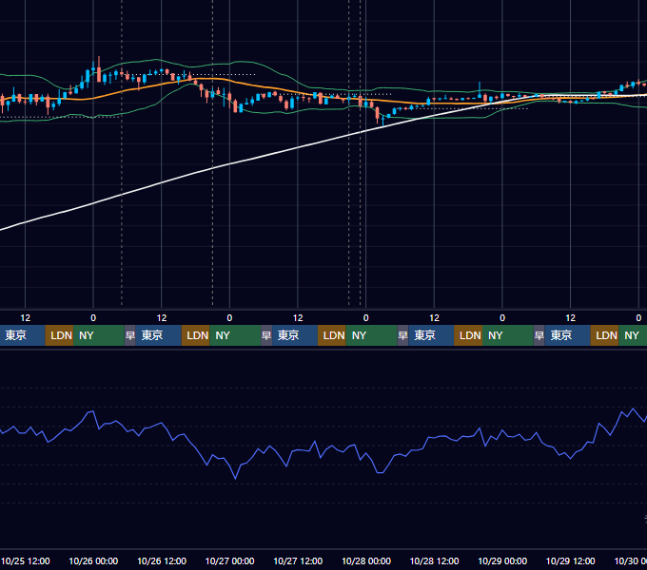Select the 東京 session block above 10/27 12:00
647x570 pixels.
[295, 335]
